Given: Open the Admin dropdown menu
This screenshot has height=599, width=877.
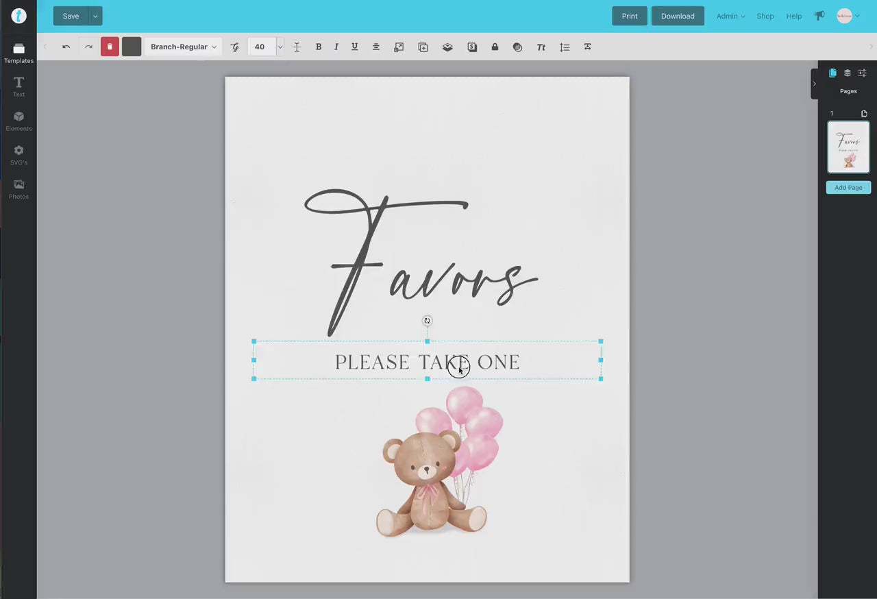Looking at the screenshot, I should 730,16.
